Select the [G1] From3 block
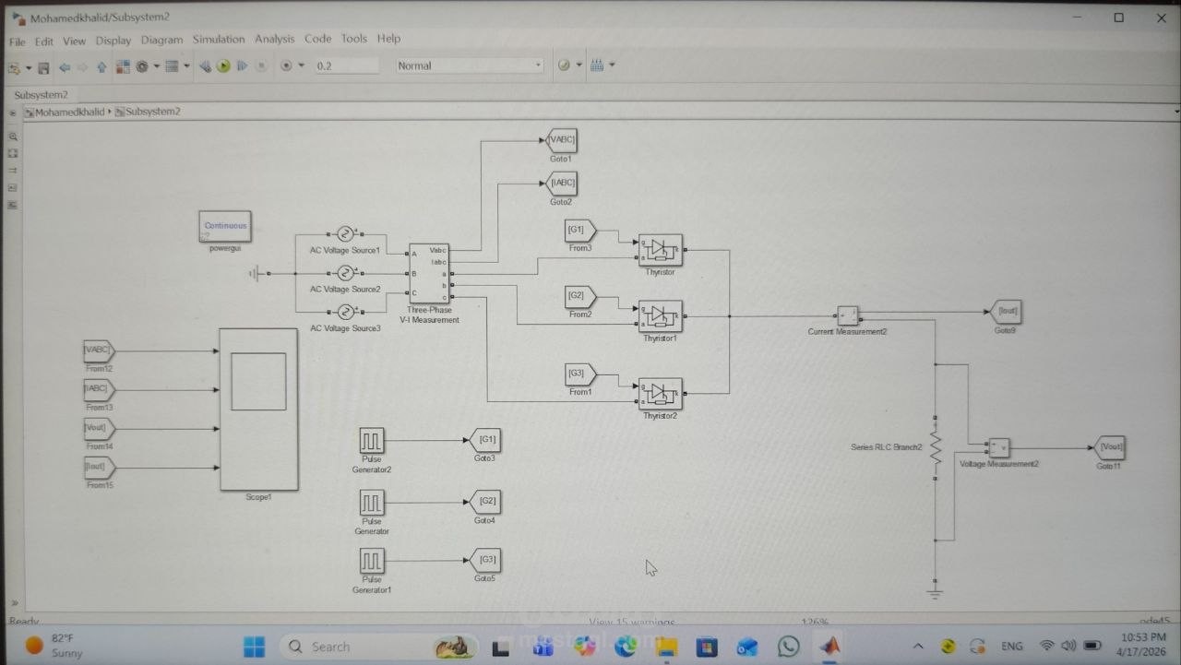 (580, 231)
